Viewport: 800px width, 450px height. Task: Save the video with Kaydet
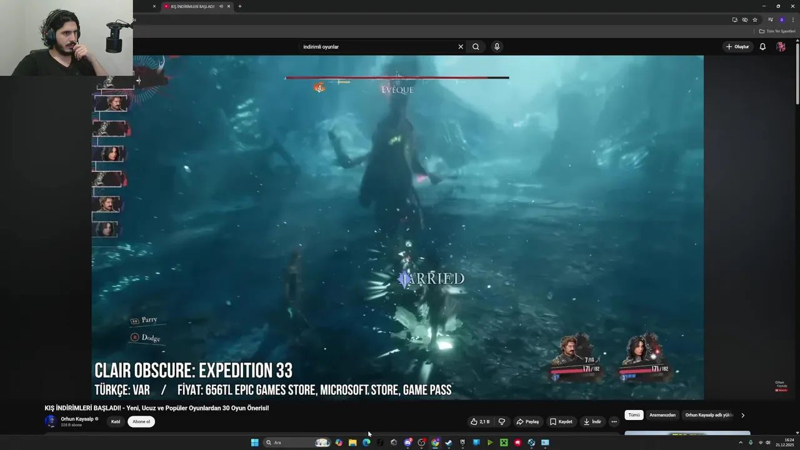[561, 422]
